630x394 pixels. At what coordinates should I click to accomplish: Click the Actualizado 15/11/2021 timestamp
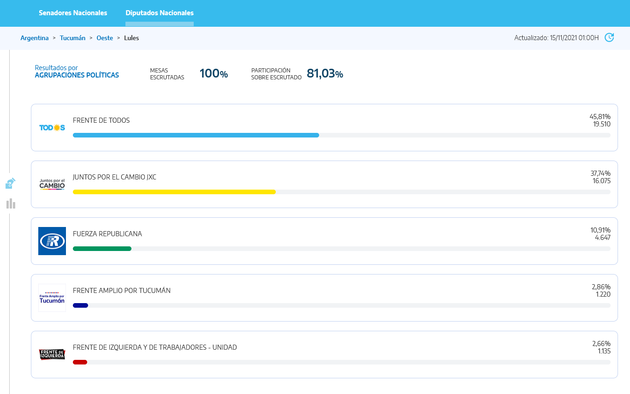click(557, 38)
